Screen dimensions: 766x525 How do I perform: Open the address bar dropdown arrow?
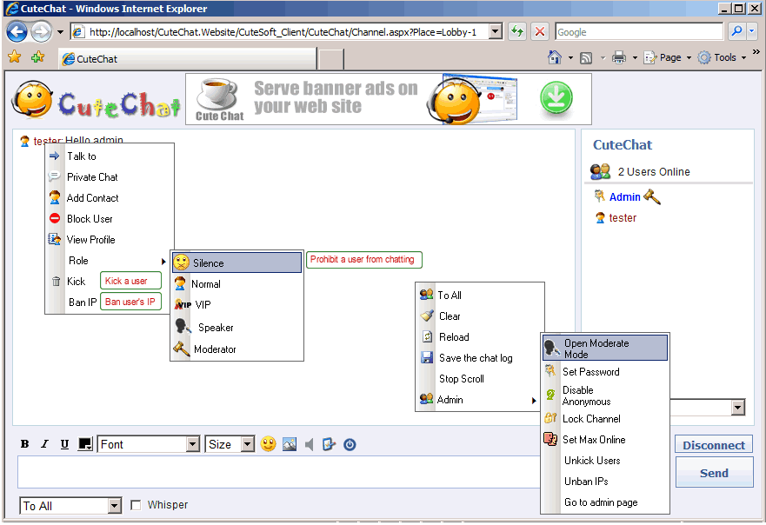[496, 32]
